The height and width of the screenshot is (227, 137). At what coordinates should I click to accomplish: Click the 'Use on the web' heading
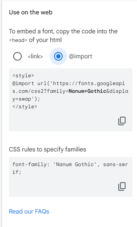pyautogui.click(x=31, y=12)
